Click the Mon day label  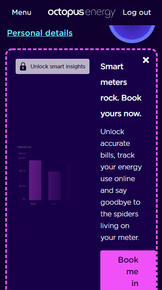33,204
